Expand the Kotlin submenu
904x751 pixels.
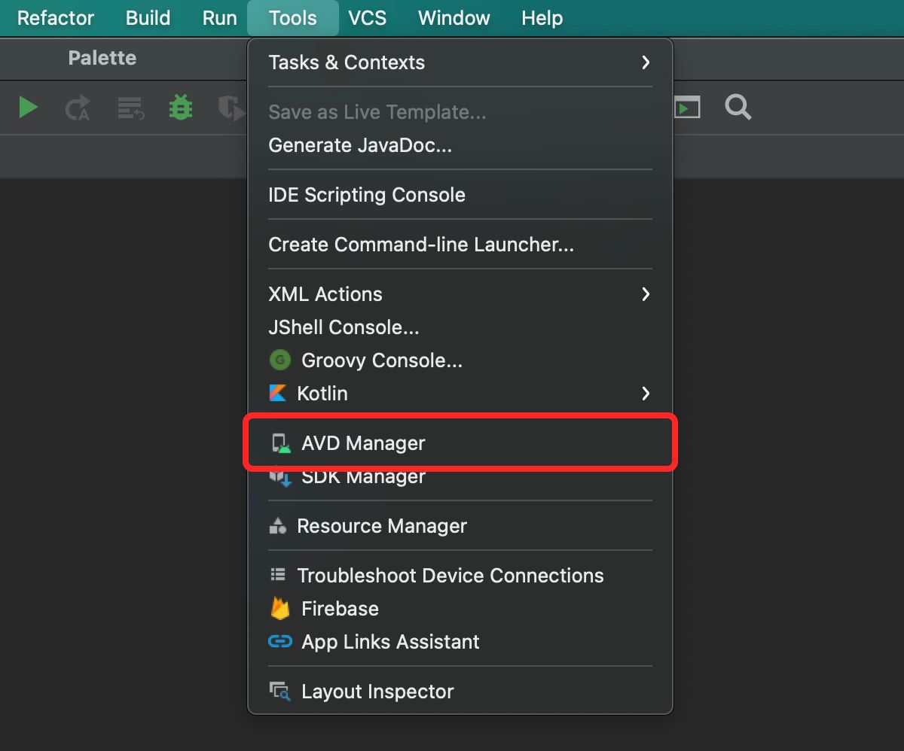click(460, 394)
